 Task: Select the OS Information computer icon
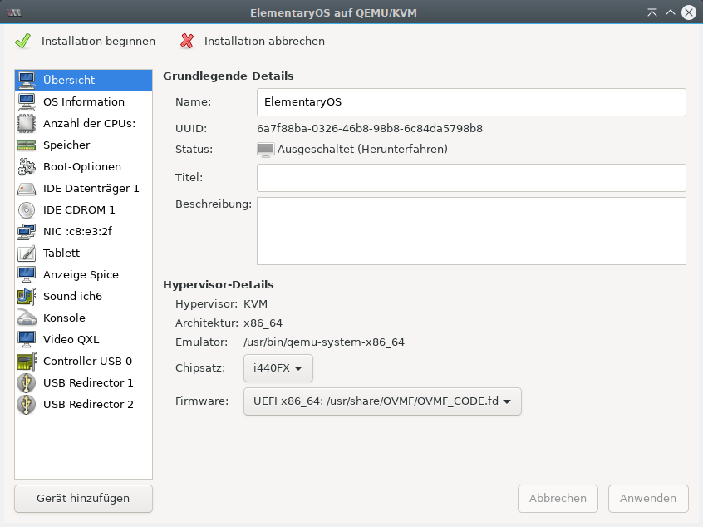pos(27,101)
